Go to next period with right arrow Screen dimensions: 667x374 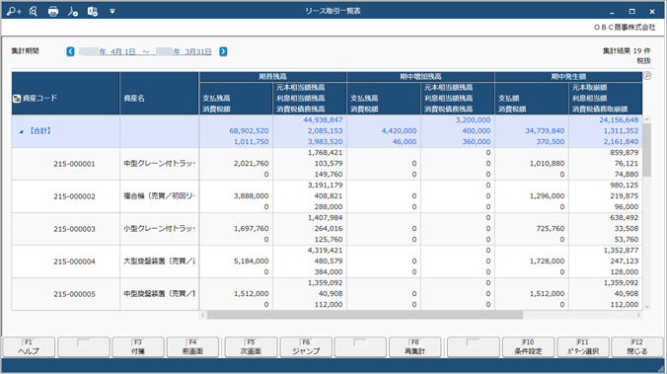coord(223,51)
